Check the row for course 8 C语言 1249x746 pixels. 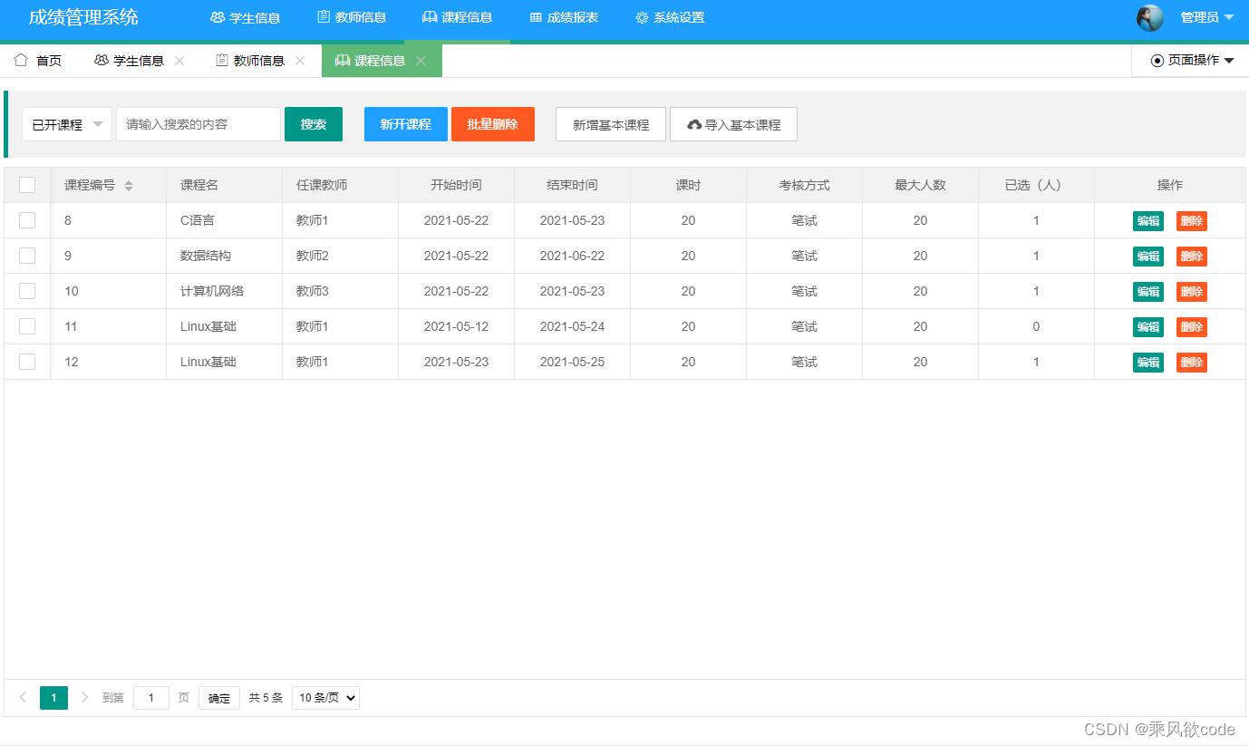pos(27,220)
